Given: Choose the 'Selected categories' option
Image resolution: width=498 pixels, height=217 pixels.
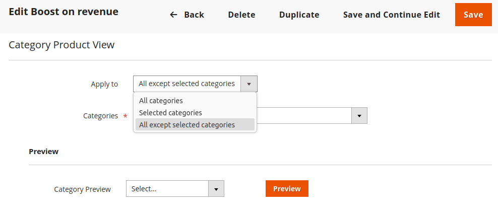Looking at the screenshot, I should (170, 113).
